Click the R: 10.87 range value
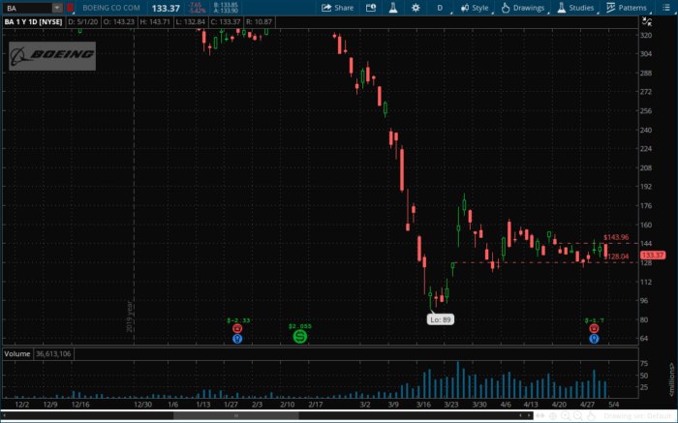This screenshot has height=423, width=678. (x=259, y=21)
